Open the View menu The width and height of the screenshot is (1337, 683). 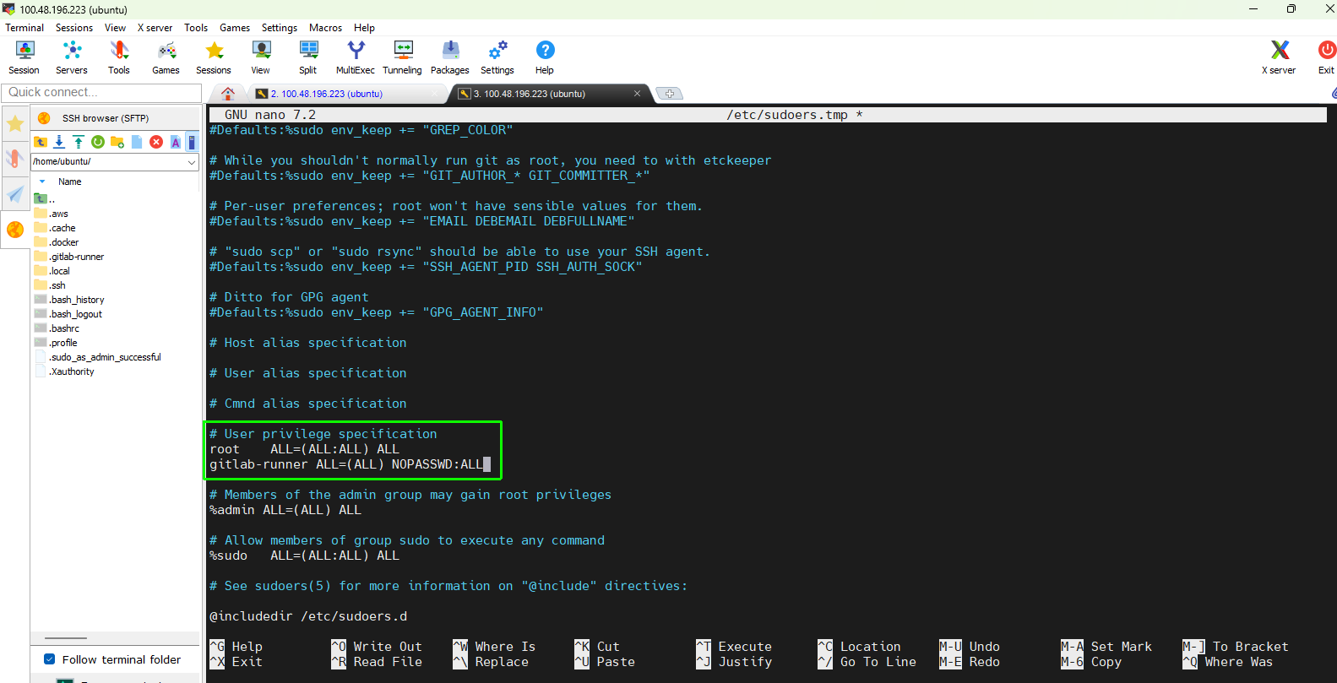115,28
